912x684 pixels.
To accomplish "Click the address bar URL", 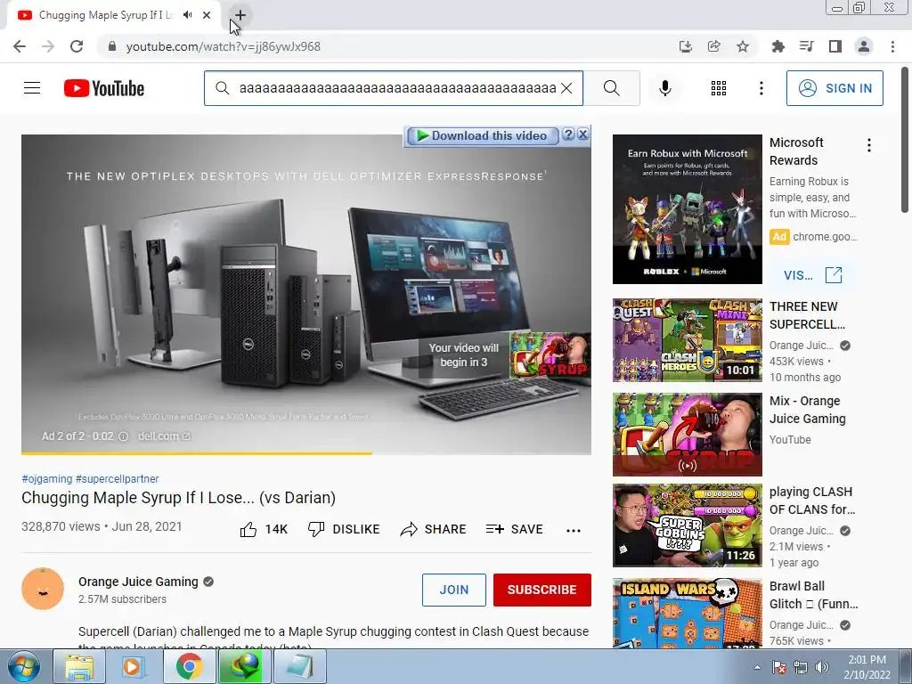I will pos(224,46).
